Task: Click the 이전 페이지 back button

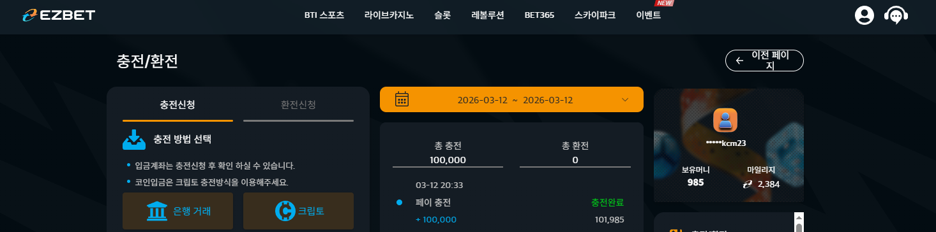Action: click(x=764, y=61)
